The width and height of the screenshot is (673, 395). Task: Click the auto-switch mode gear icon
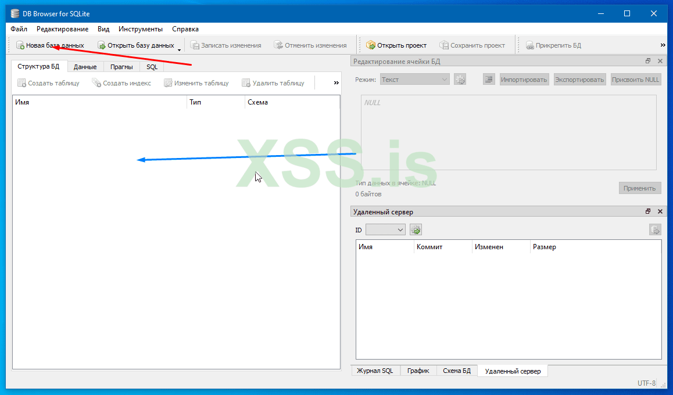(460, 80)
